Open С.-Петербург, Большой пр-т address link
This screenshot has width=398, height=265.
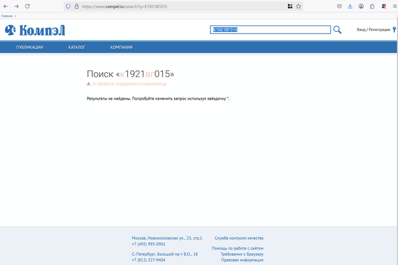(164, 254)
